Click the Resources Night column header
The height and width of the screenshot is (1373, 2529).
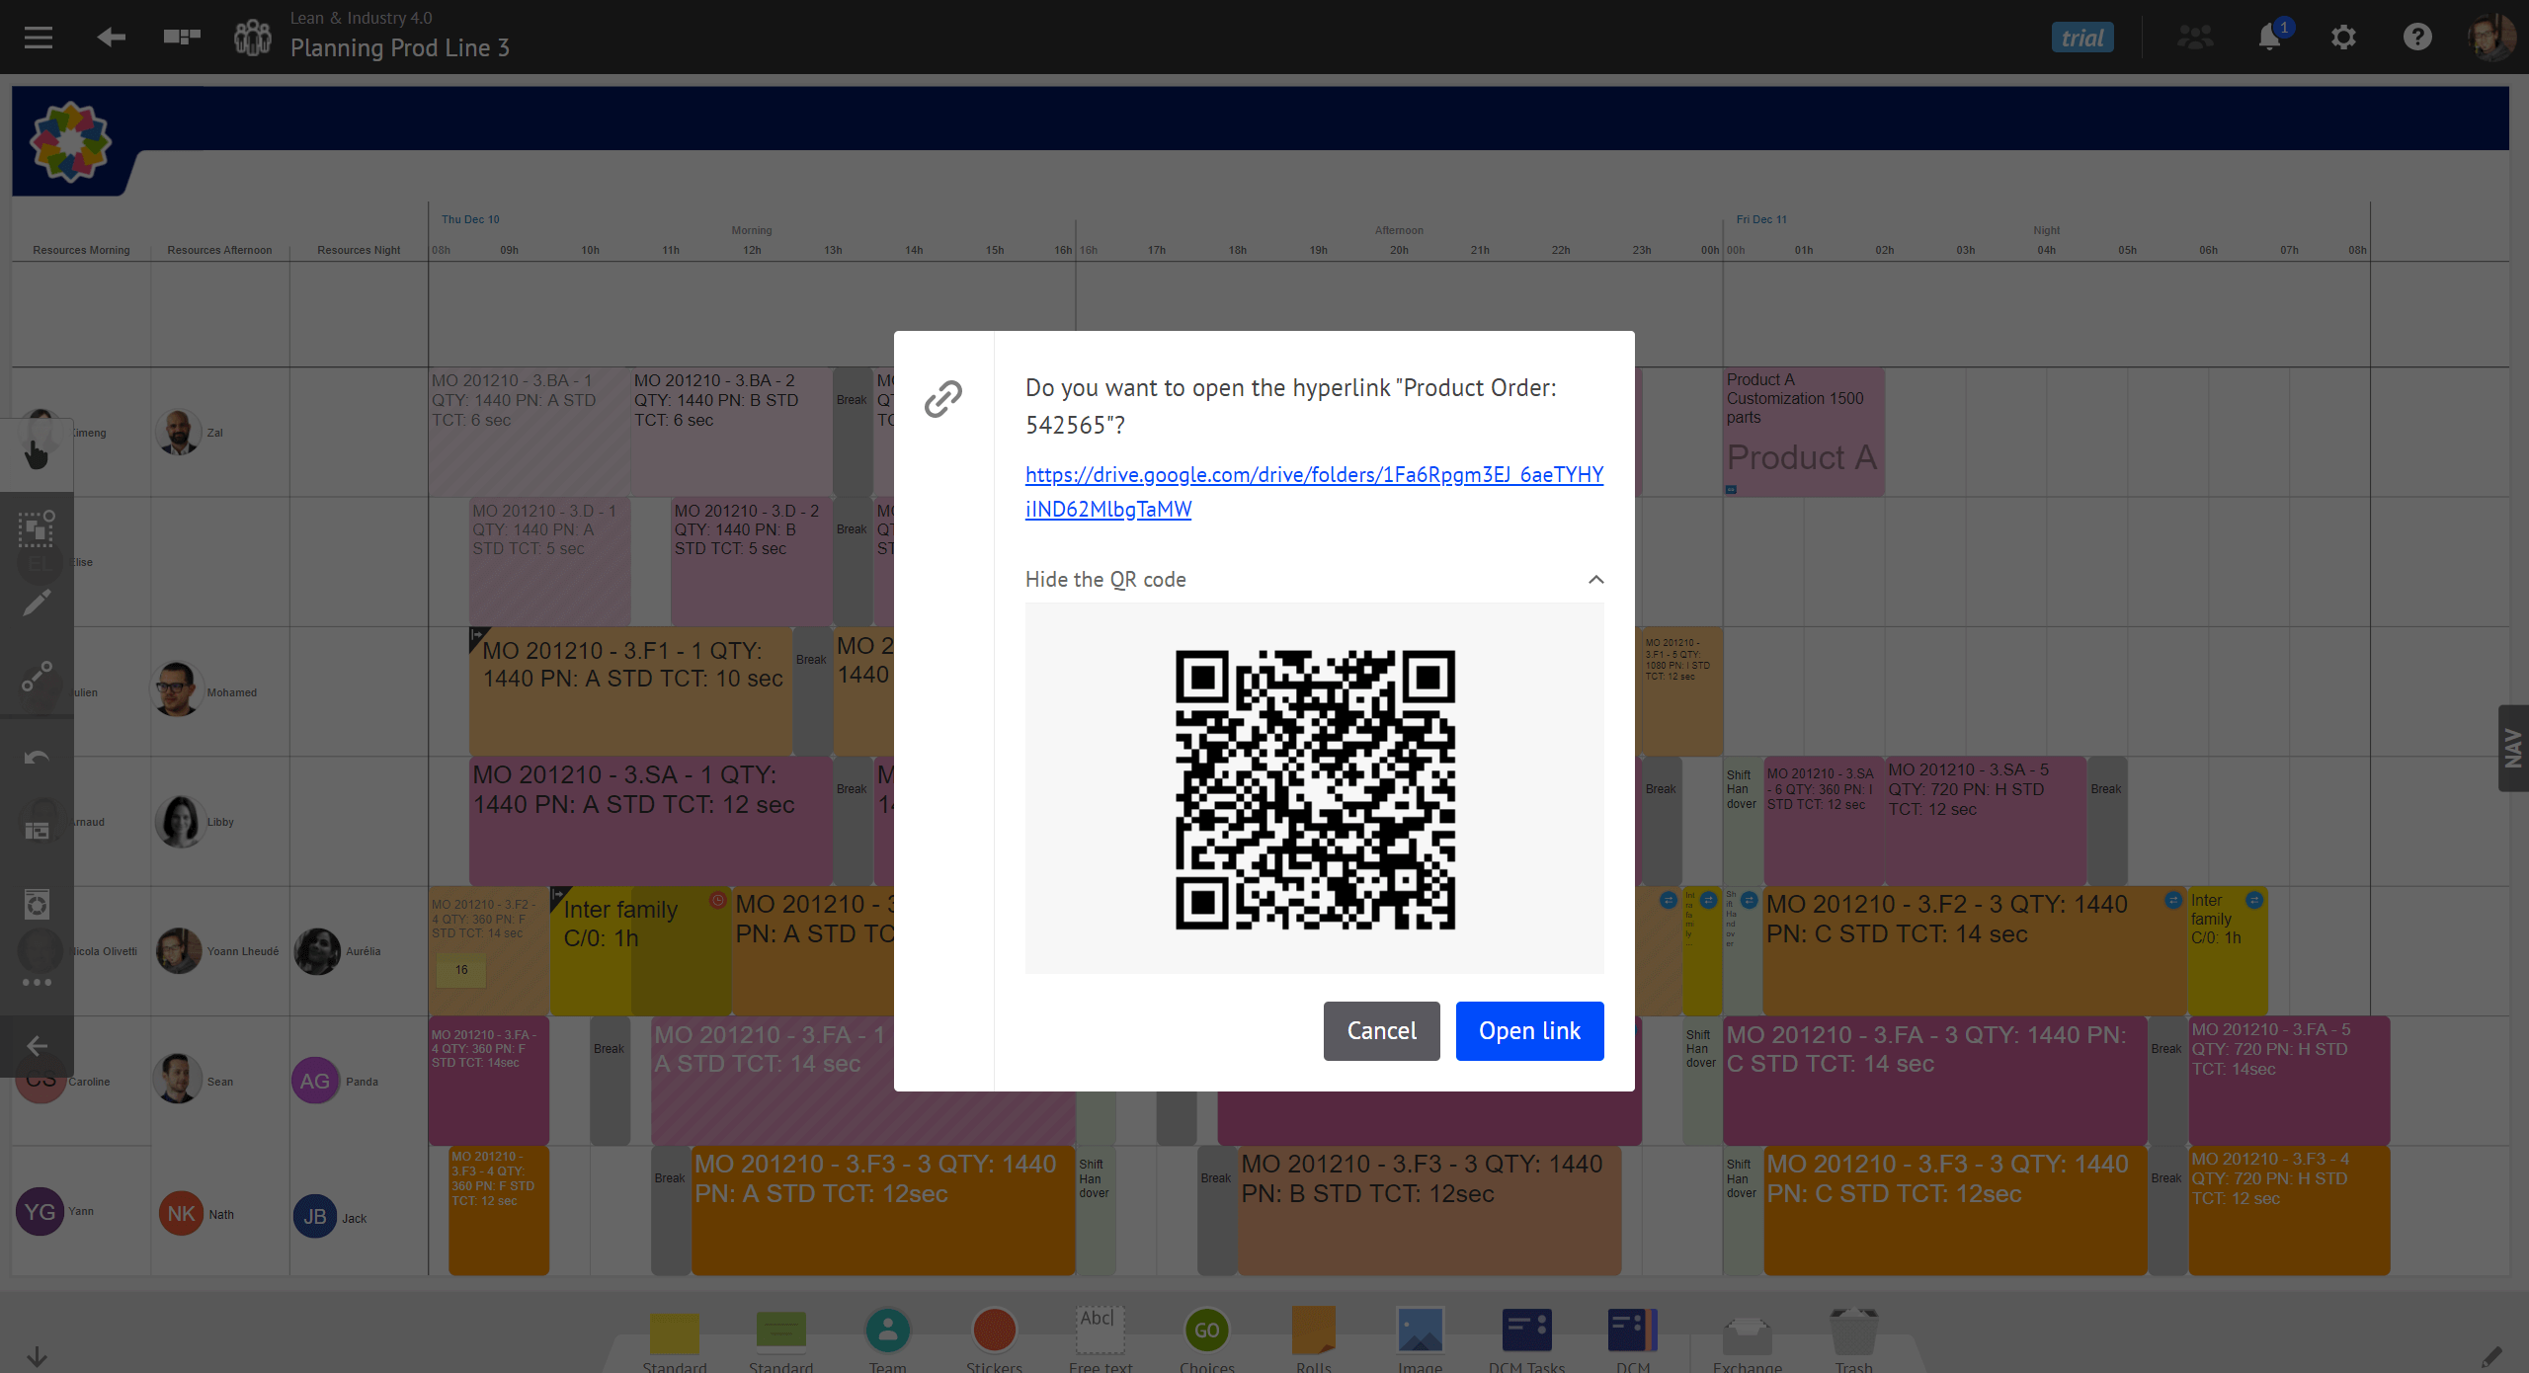tap(359, 250)
